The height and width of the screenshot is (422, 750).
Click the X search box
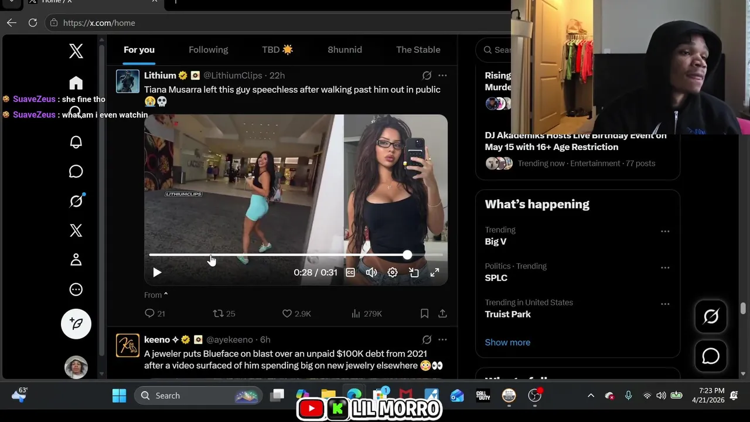tap(493, 50)
